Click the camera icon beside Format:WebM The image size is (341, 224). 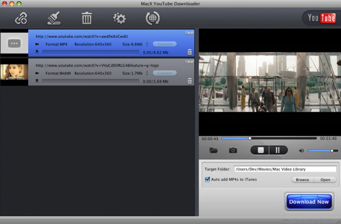[x=37, y=73]
